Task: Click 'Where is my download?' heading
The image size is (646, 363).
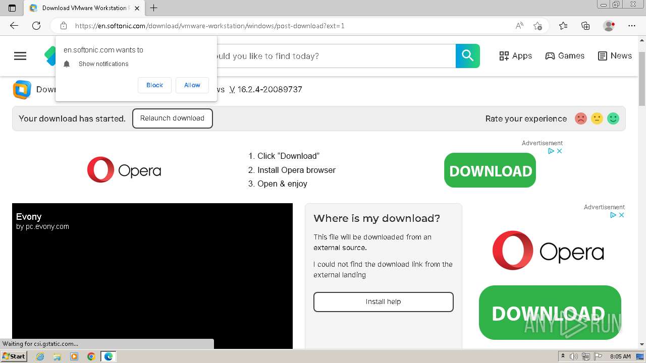Action: point(376,218)
